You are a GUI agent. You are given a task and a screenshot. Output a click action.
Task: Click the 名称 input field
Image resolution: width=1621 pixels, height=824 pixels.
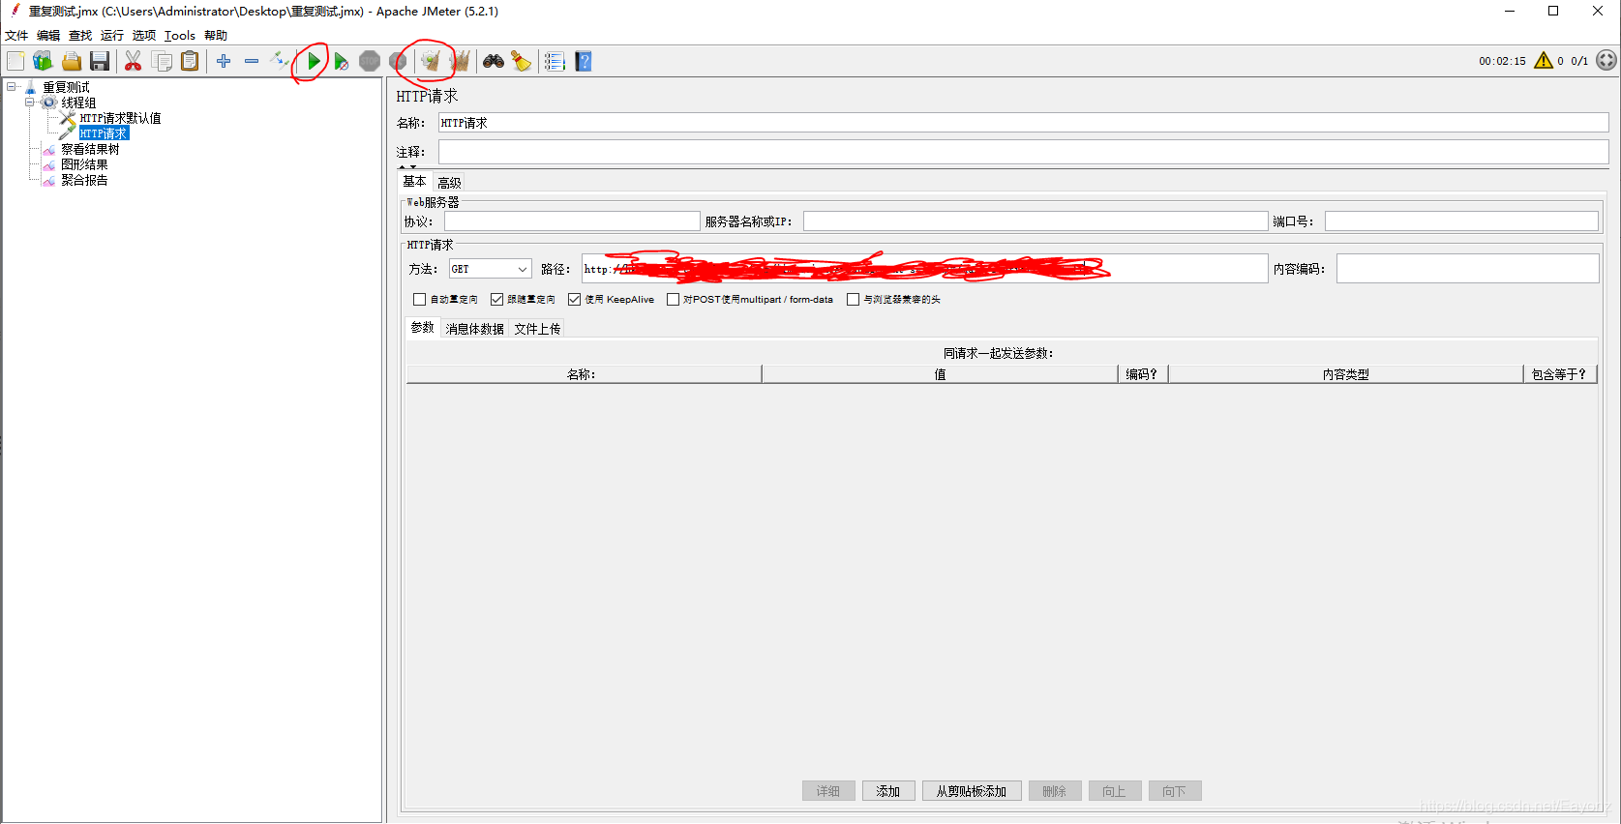pos(1024,123)
